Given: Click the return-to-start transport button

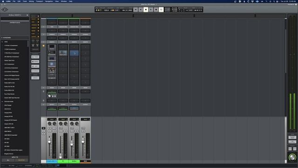Looking at the screenshot, I should tap(135, 9).
